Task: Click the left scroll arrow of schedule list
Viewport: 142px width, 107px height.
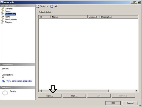Action: pyautogui.click(x=40, y=91)
